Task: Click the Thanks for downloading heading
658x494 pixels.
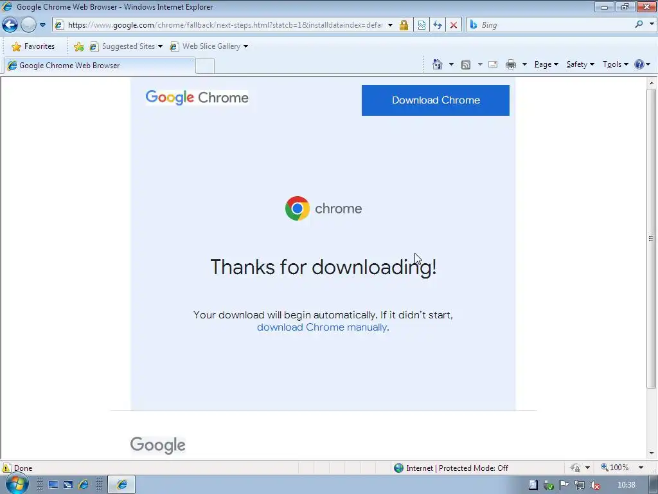Action: (x=323, y=267)
